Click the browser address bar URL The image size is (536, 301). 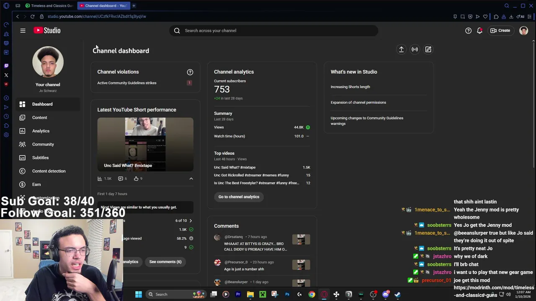point(97,16)
